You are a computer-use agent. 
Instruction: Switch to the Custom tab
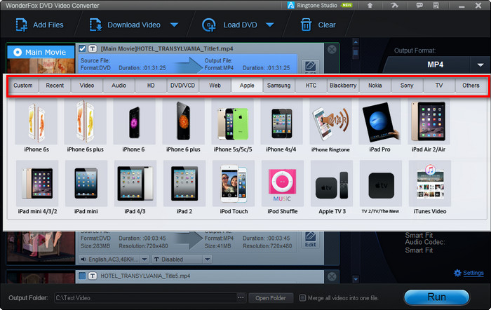(x=23, y=86)
